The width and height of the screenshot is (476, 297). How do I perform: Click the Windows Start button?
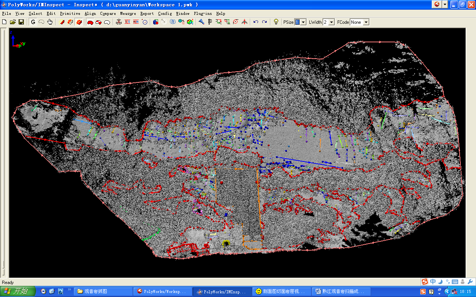[x=18, y=291]
